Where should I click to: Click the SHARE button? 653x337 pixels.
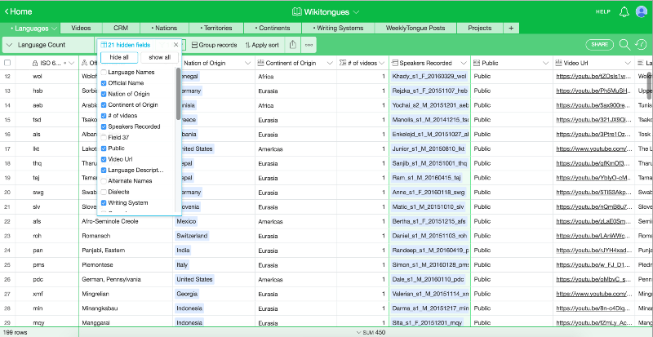599,45
